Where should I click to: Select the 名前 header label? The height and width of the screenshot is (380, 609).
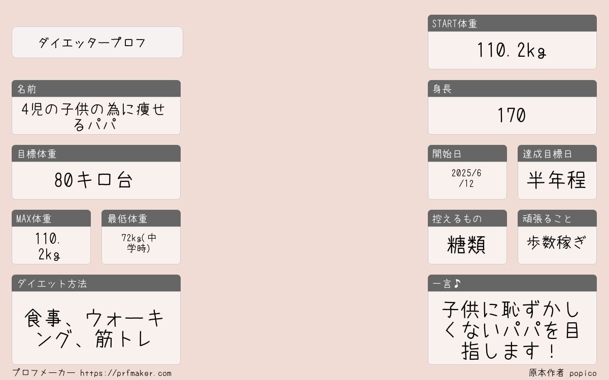click(27, 89)
